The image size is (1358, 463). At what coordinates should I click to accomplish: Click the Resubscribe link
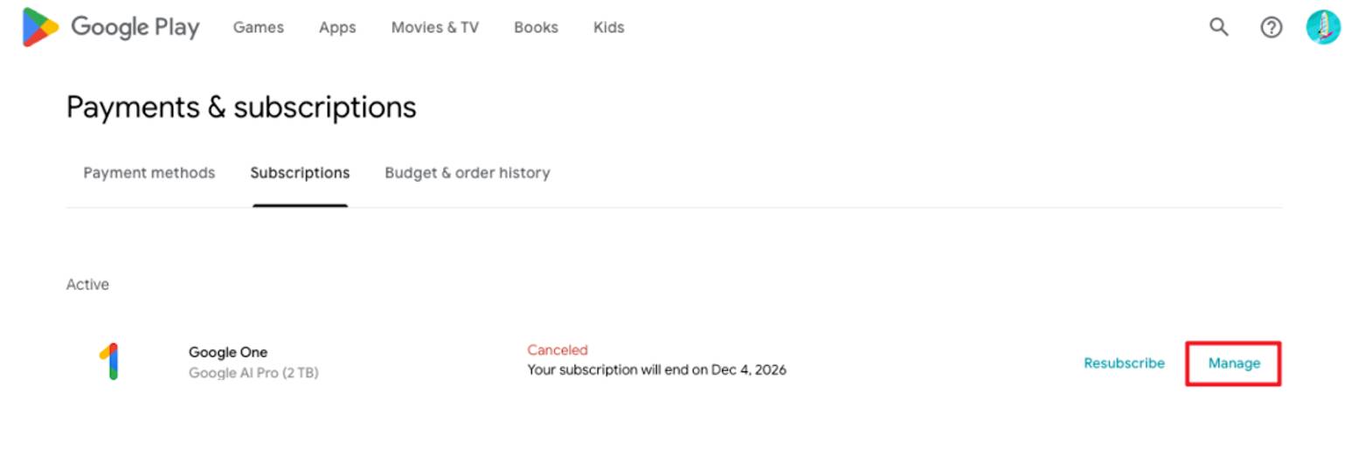pyautogui.click(x=1124, y=363)
